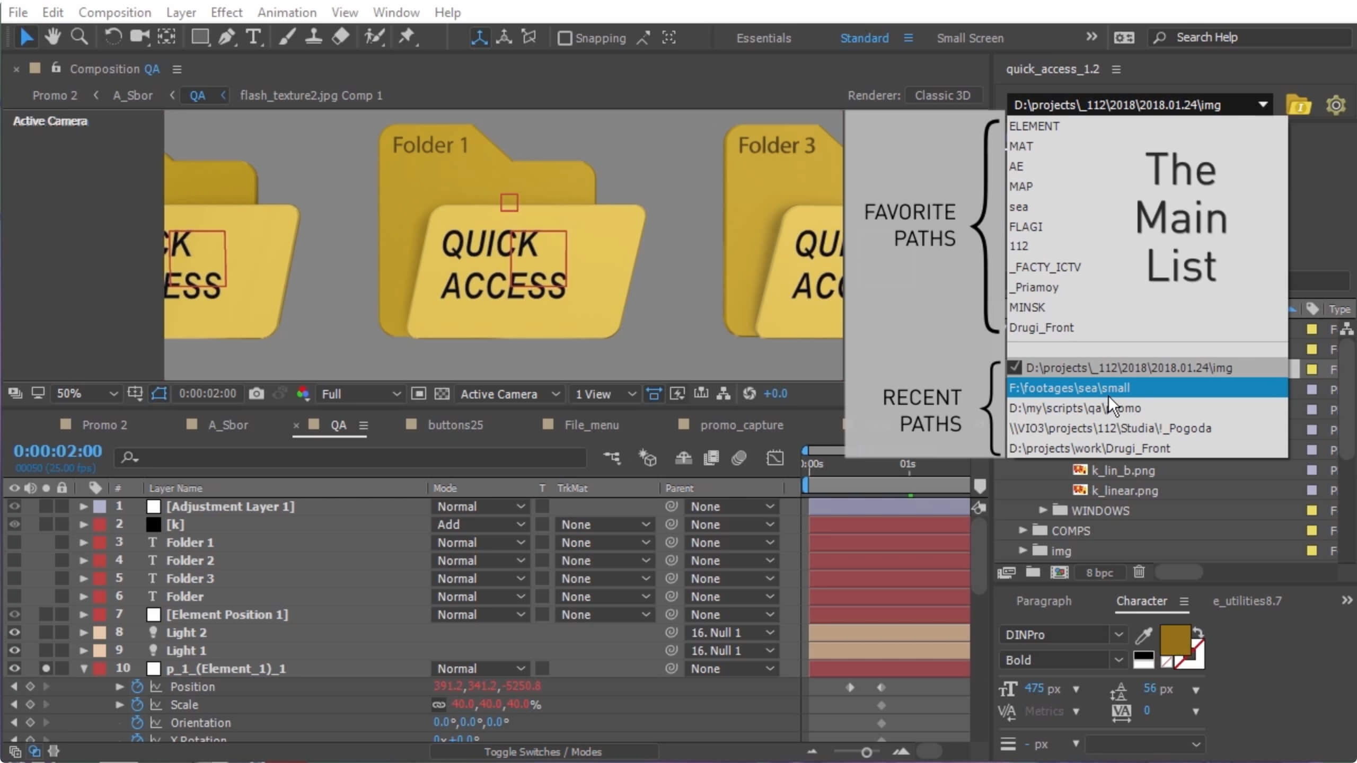The width and height of the screenshot is (1357, 763).
Task: Select the Pen tool
Action: click(x=227, y=37)
